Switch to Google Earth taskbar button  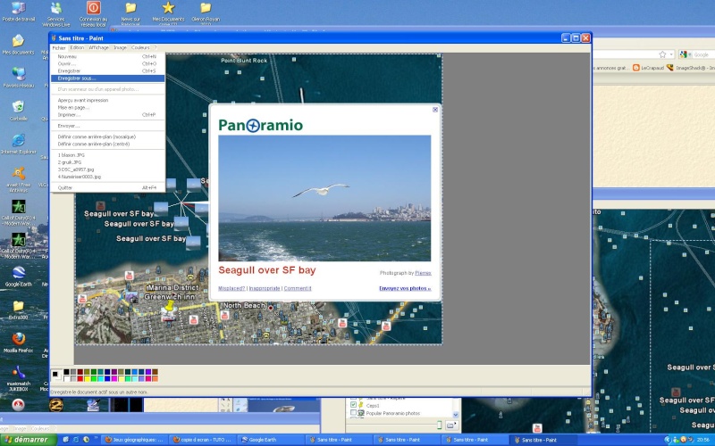(x=272, y=440)
